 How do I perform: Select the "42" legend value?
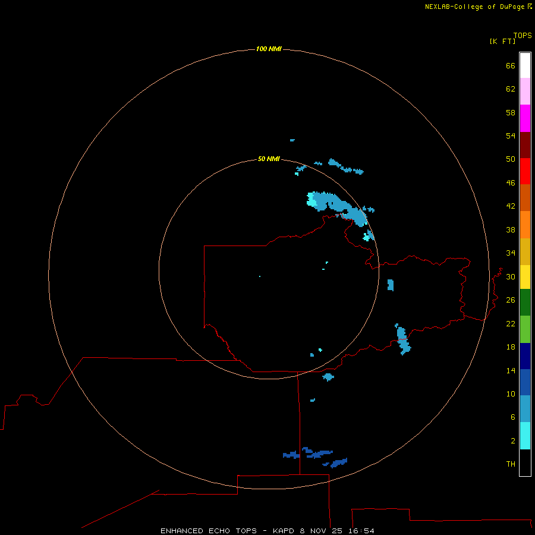point(511,206)
